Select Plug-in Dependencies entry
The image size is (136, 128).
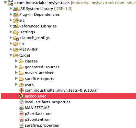(39, 14)
